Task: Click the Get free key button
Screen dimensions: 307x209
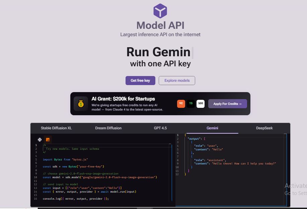Action: pos(140,80)
